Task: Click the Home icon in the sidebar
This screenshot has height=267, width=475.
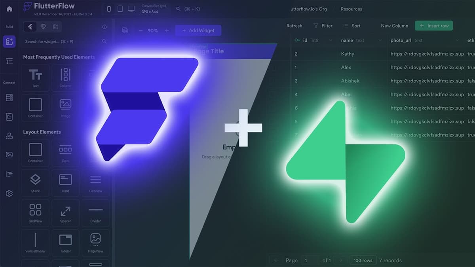Action: point(9,9)
